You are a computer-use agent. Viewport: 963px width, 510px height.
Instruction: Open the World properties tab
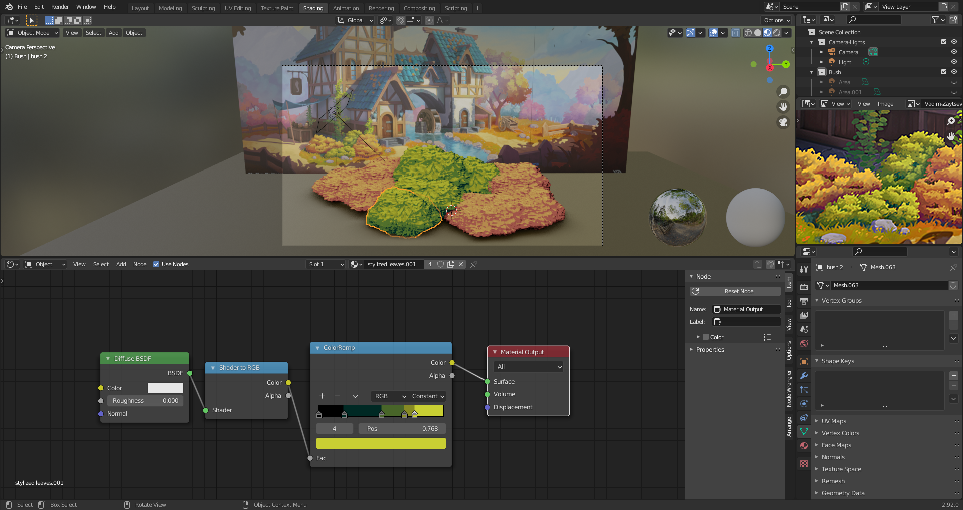(x=804, y=344)
